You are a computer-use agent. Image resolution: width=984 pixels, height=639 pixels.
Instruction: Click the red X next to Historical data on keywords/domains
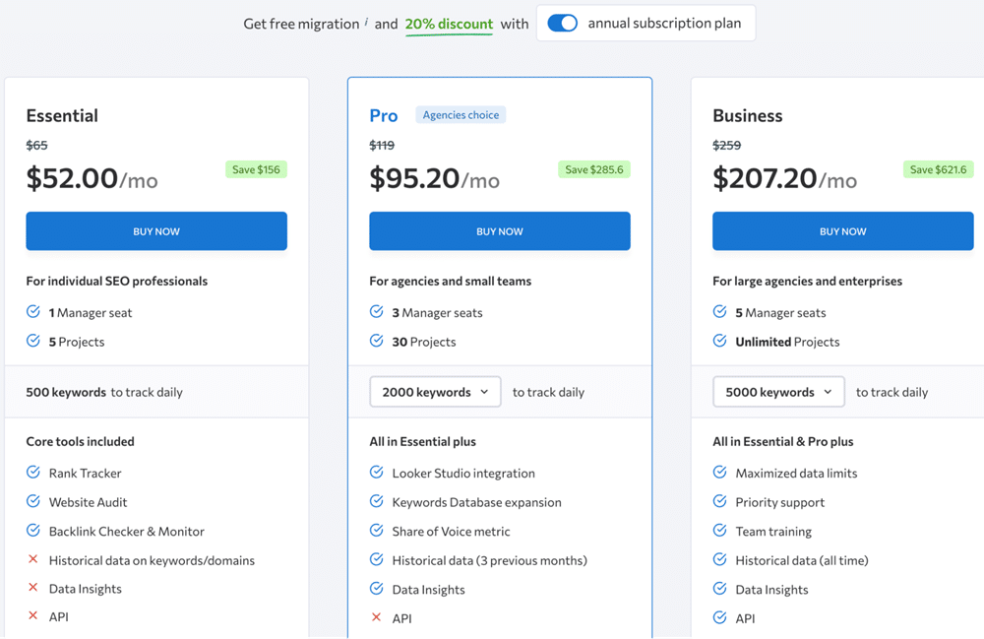32,559
